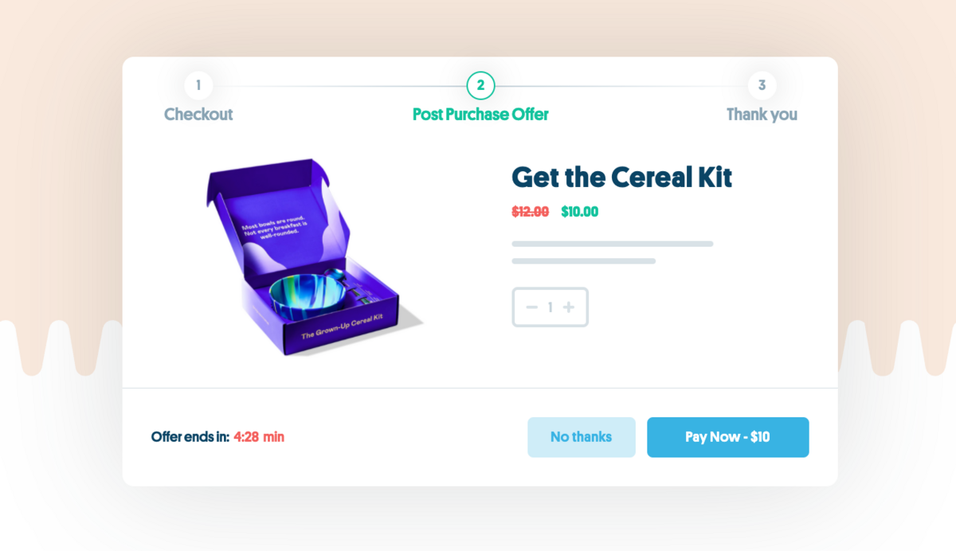Select the step 1 circle indicator
Screen dimensions: 956x551
tap(198, 85)
